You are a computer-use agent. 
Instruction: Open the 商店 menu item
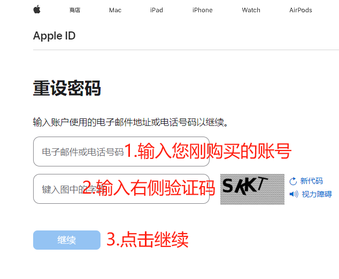click(75, 10)
